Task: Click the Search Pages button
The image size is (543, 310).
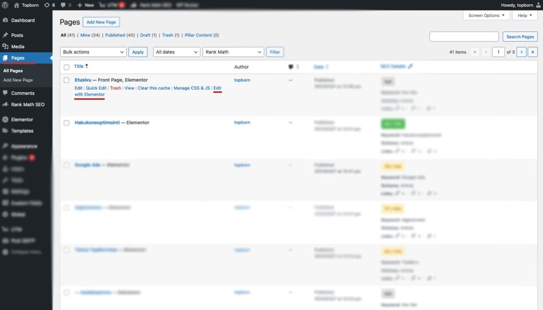Action: click(x=520, y=37)
